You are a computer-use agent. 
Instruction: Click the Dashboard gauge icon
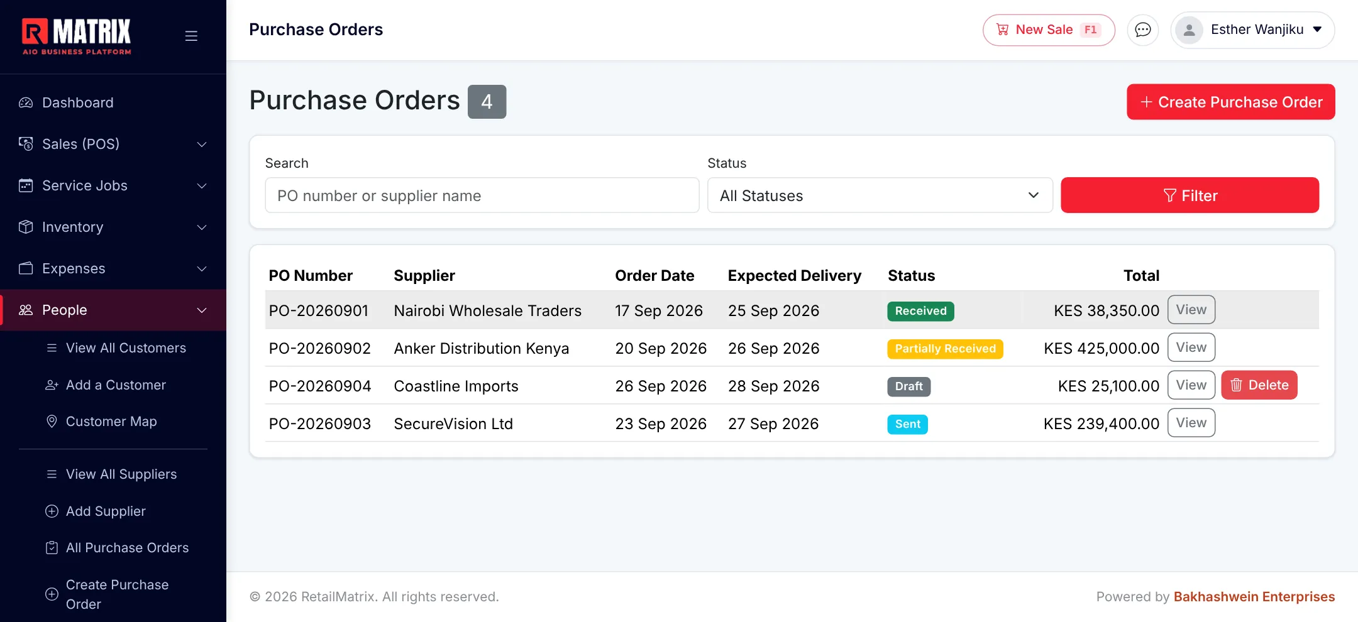pos(26,102)
